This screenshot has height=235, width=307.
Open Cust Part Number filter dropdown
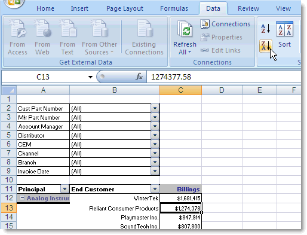coord(155,108)
